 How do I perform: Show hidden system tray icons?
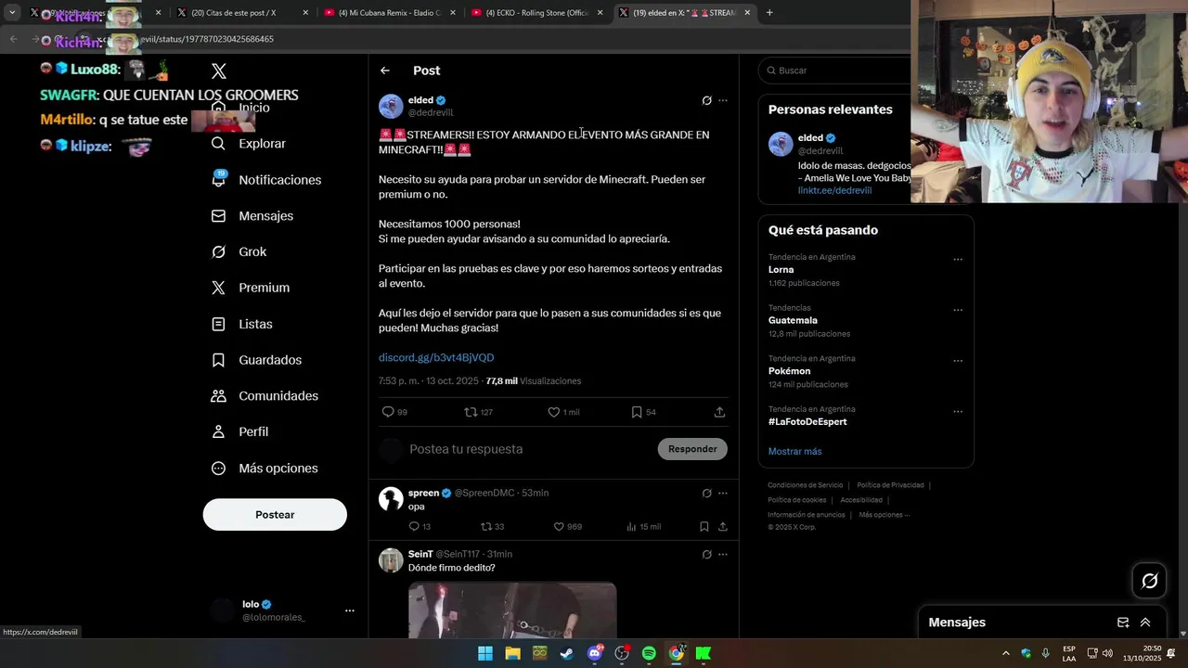click(x=1005, y=654)
